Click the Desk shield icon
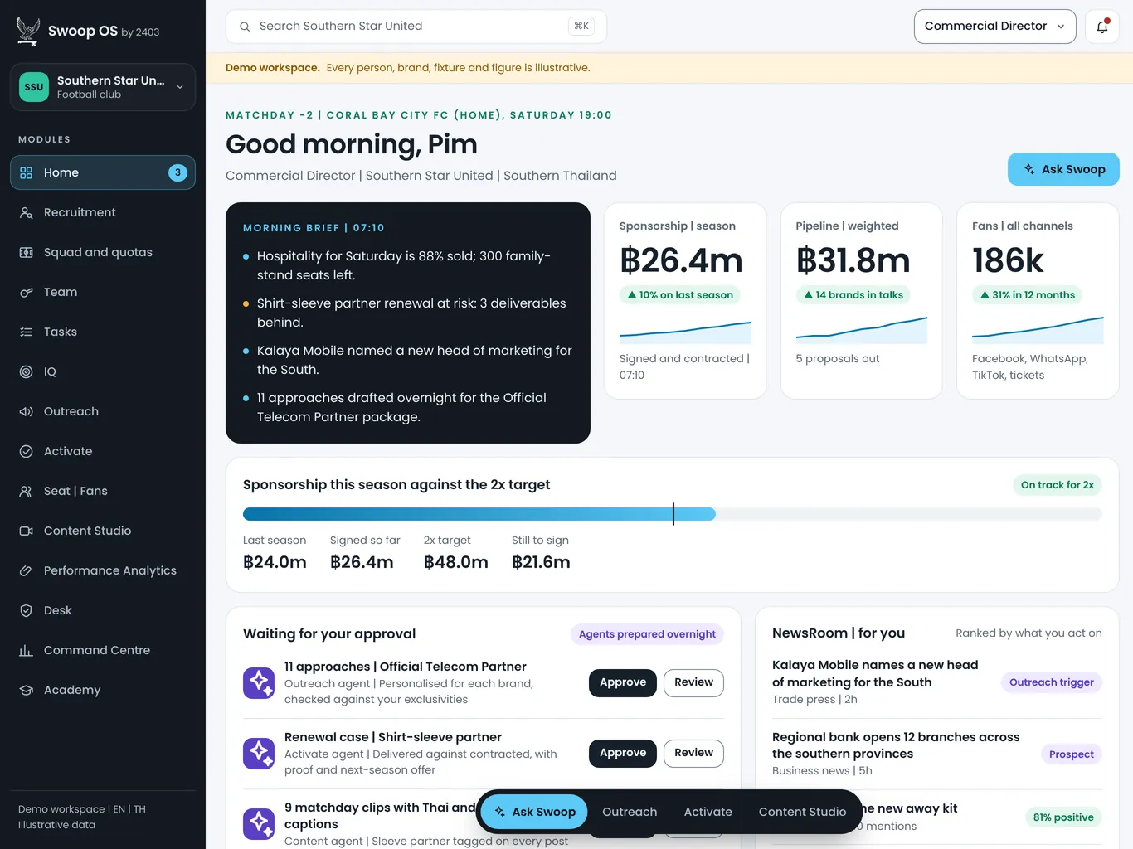The width and height of the screenshot is (1133, 849). tap(27, 610)
